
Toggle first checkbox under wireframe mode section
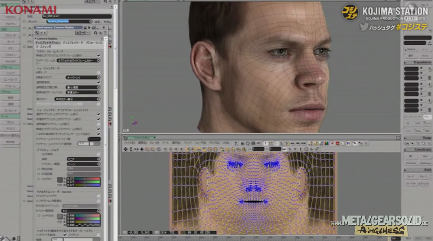[x=98, y=55]
